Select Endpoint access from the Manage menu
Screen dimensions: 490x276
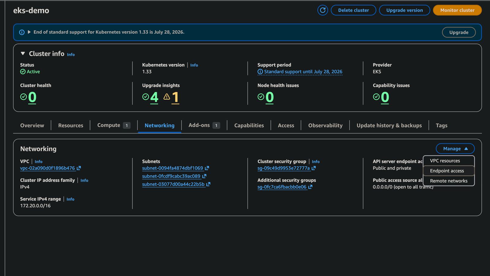pos(447,171)
